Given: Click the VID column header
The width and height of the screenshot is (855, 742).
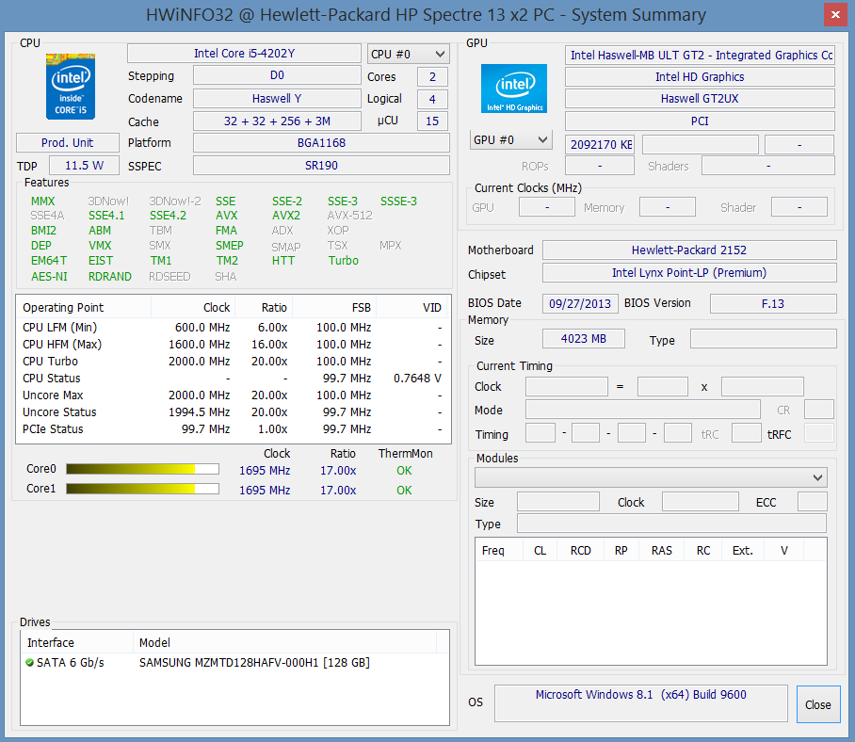Looking at the screenshot, I should (411, 308).
